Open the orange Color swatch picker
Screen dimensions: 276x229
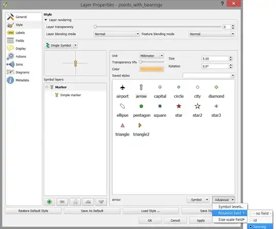coord(151,69)
